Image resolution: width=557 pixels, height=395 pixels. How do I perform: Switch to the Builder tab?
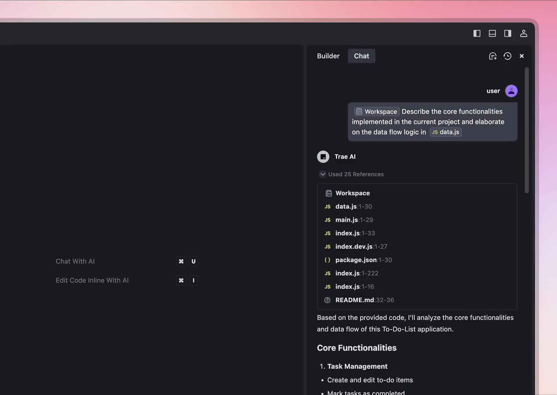(328, 56)
